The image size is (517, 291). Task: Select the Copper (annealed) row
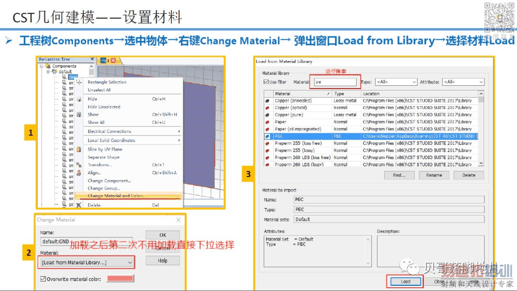371,101
